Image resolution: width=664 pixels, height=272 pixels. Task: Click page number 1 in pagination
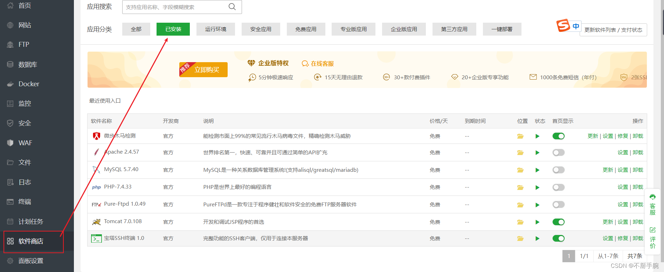tap(569, 256)
